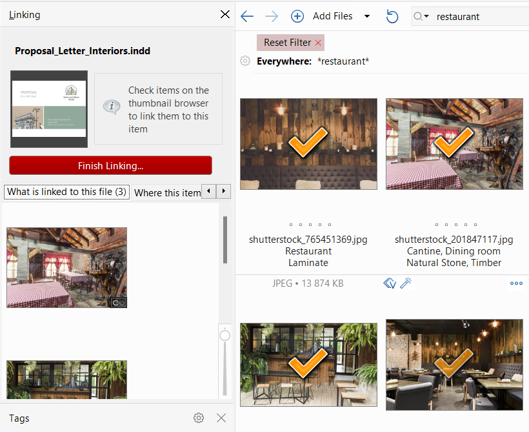529x432 pixels.
Task: Remove filter with Reset Filter button
Action: [x=292, y=43]
